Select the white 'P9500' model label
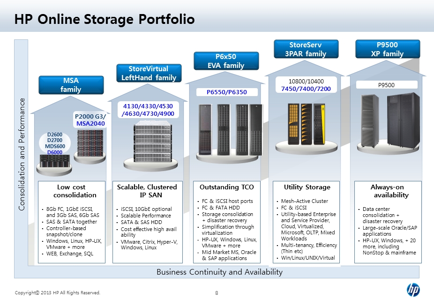The height and width of the screenshot is (299, 434). [386, 85]
